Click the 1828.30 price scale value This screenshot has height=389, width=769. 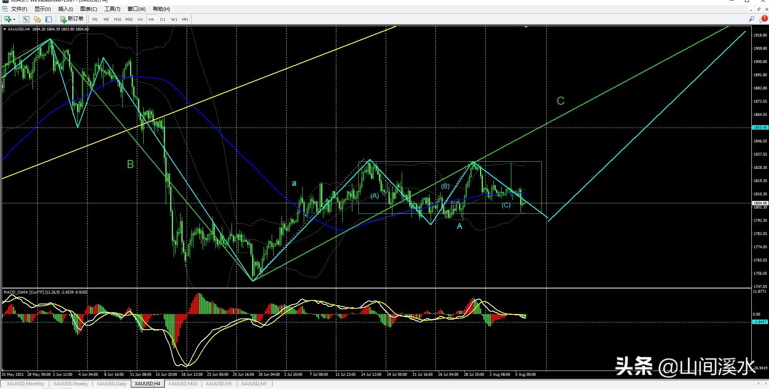(760, 168)
